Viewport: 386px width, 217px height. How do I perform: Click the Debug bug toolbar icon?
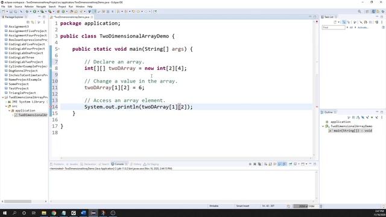pyautogui.click(x=27, y=11)
